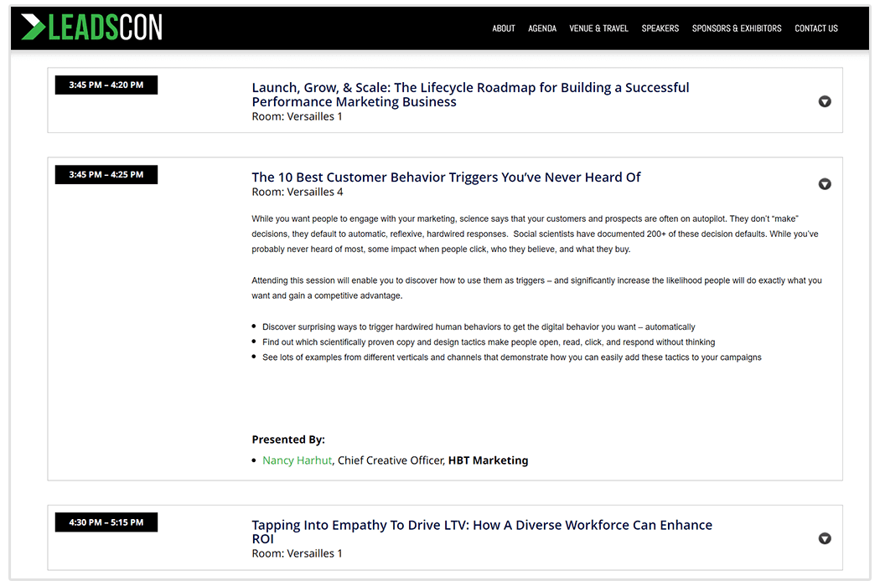This screenshot has width=880, height=586.
Task: Click the HBT Marketing company name
Action: click(489, 460)
